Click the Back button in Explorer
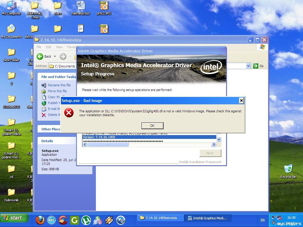303x227 pixels. coord(44,56)
